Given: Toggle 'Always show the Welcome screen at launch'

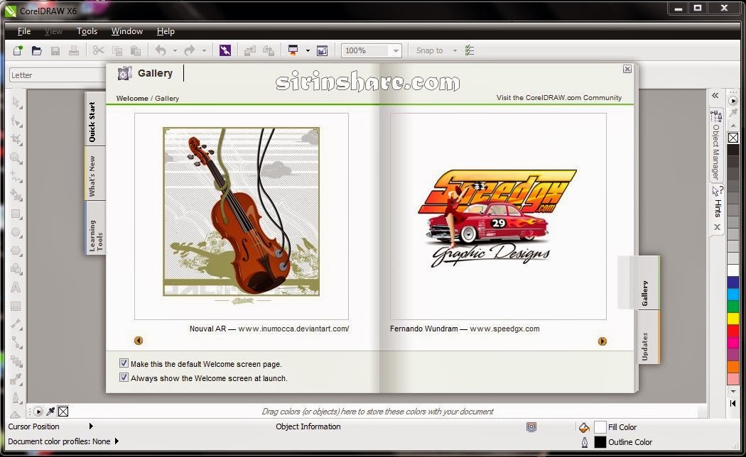Looking at the screenshot, I should (124, 378).
